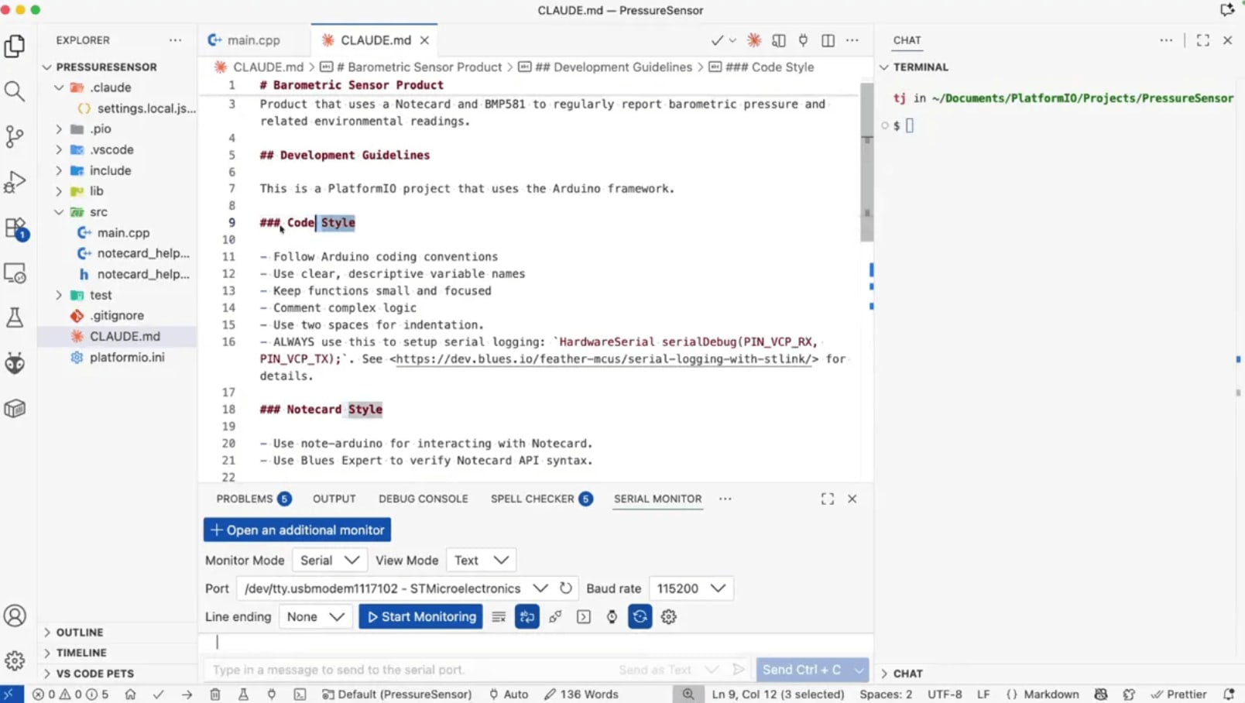Open Source Control in activity bar
This screenshot has width=1245, height=703.
point(15,136)
